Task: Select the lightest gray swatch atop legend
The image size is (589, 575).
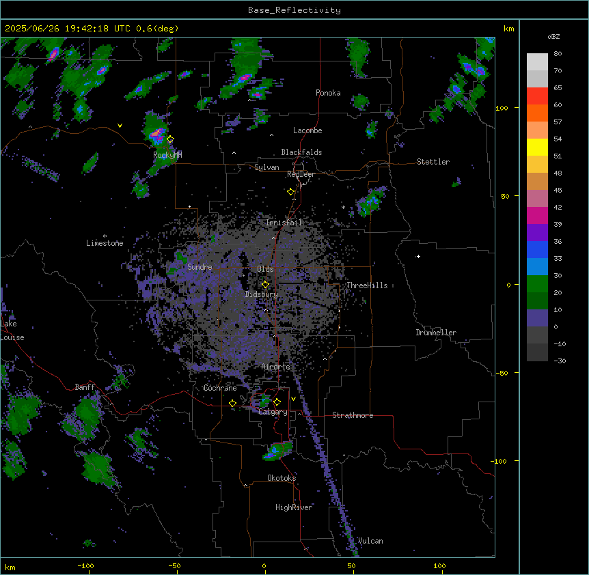Action: tap(537, 61)
